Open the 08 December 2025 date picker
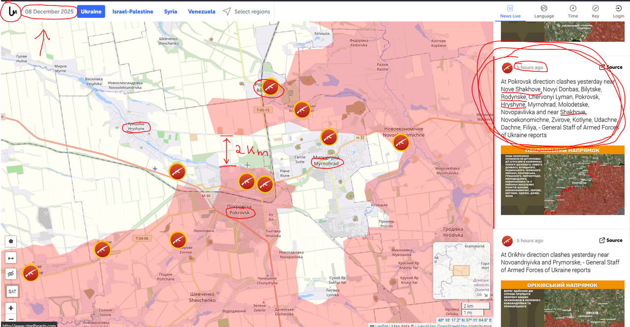This screenshot has height=327, width=630. [49, 11]
